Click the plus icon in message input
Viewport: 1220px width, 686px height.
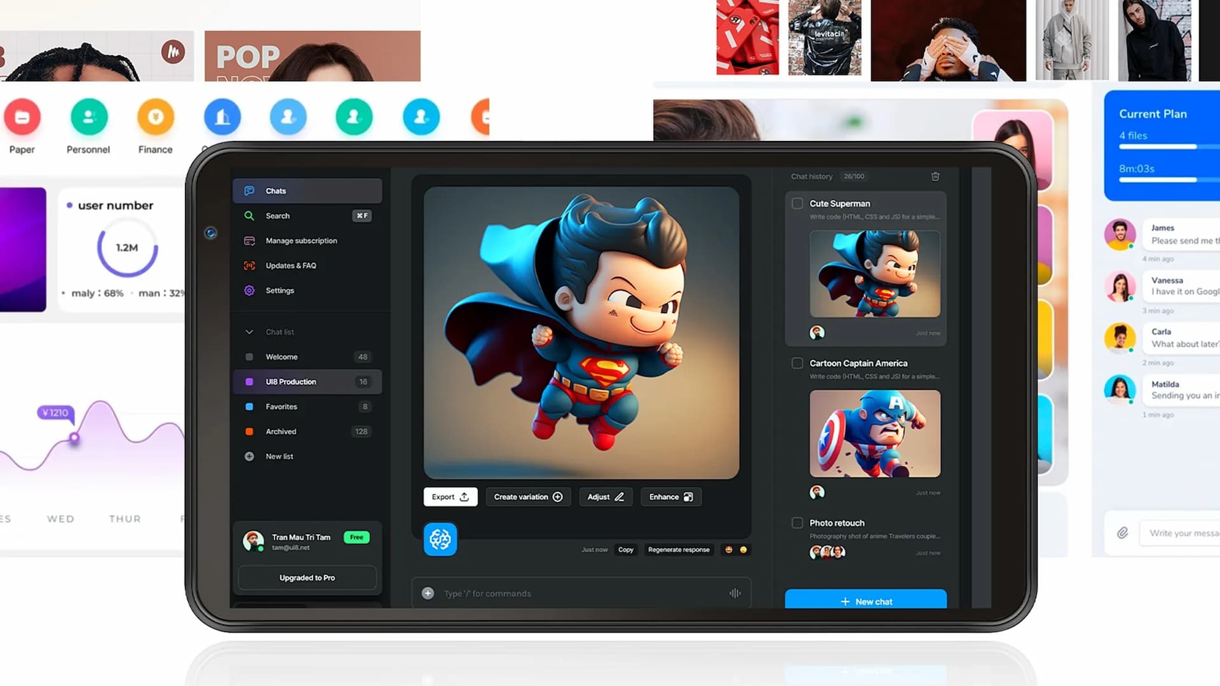(428, 593)
